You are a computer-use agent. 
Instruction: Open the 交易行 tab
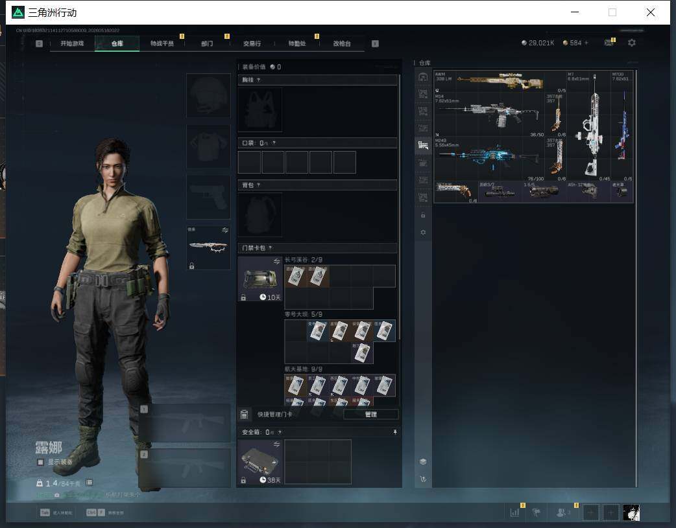(252, 43)
